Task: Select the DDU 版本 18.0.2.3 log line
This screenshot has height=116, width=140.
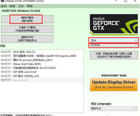Action: [x=42, y=52]
